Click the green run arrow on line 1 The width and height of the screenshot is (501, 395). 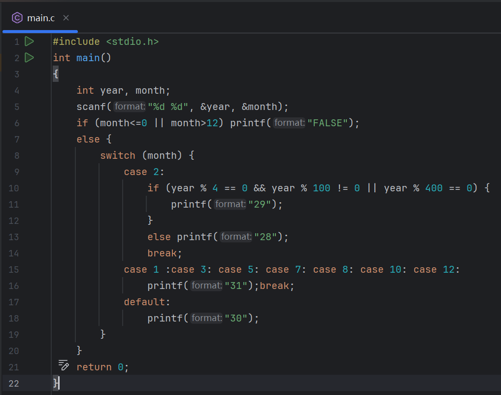click(x=29, y=41)
